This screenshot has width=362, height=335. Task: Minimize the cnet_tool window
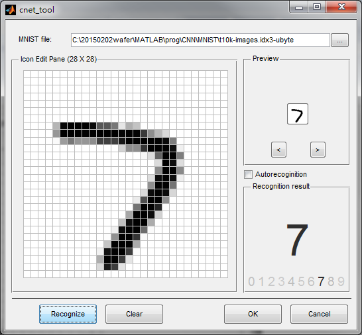coord(299,7)
